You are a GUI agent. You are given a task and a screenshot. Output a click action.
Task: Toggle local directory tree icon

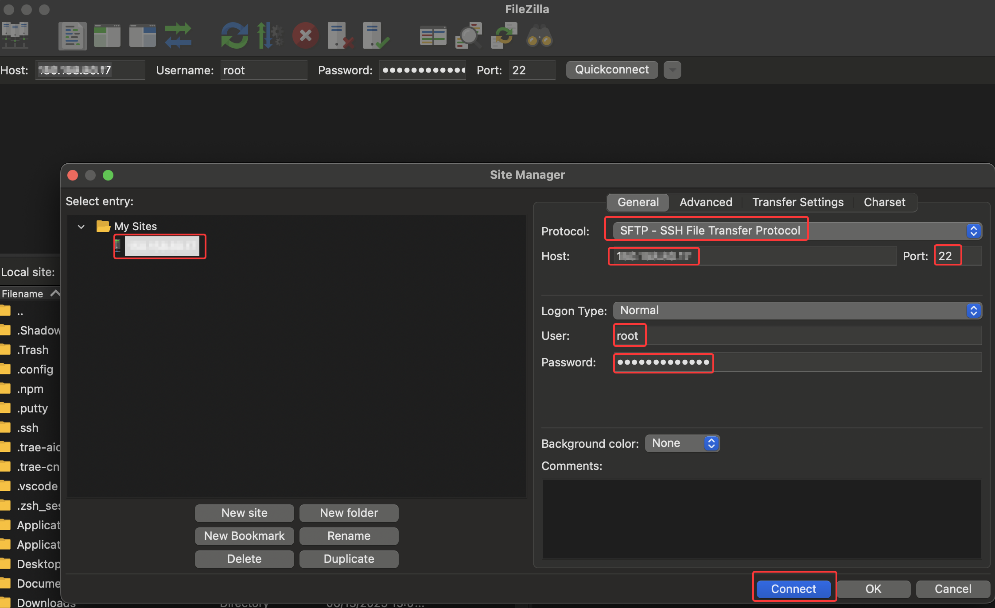click(107, 36)
